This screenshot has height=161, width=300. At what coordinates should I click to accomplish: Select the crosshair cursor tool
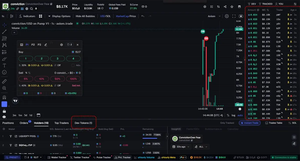(4, 25)
